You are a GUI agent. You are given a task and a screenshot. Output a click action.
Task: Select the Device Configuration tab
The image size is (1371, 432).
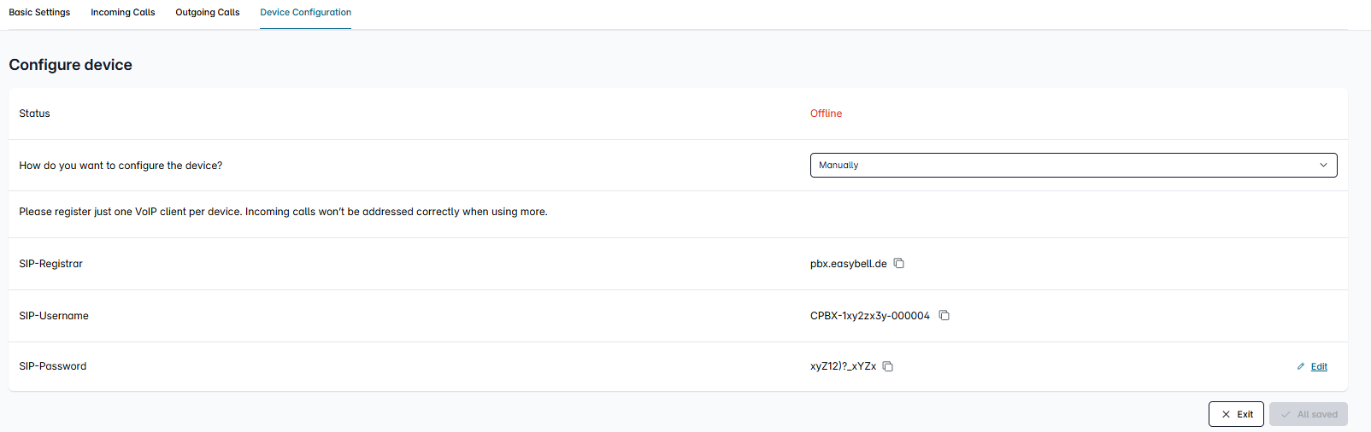click(306, 12)
